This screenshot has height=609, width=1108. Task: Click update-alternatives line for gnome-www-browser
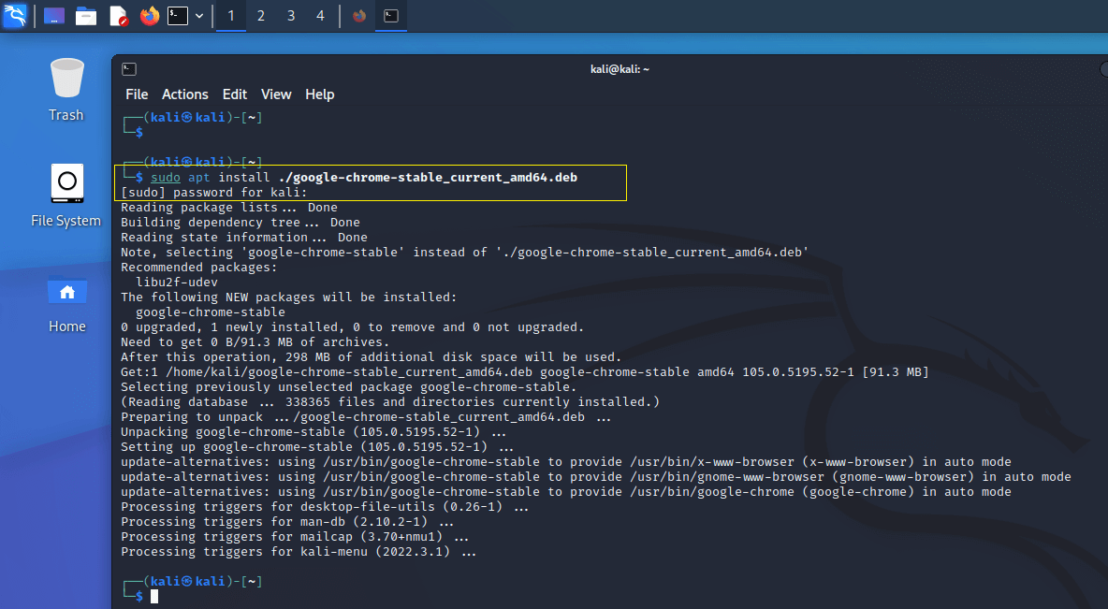596,477
